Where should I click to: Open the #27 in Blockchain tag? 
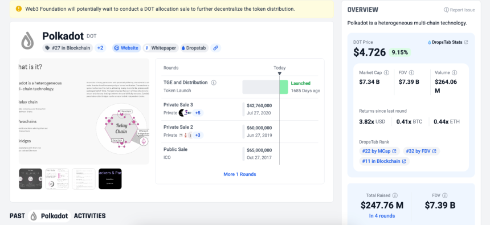(x=67, y=48)
